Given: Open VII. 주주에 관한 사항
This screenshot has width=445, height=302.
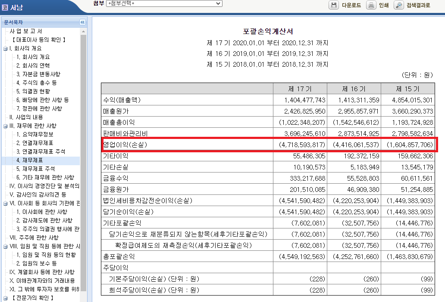Looking at the screenshot, I should [x=34, y=237].
